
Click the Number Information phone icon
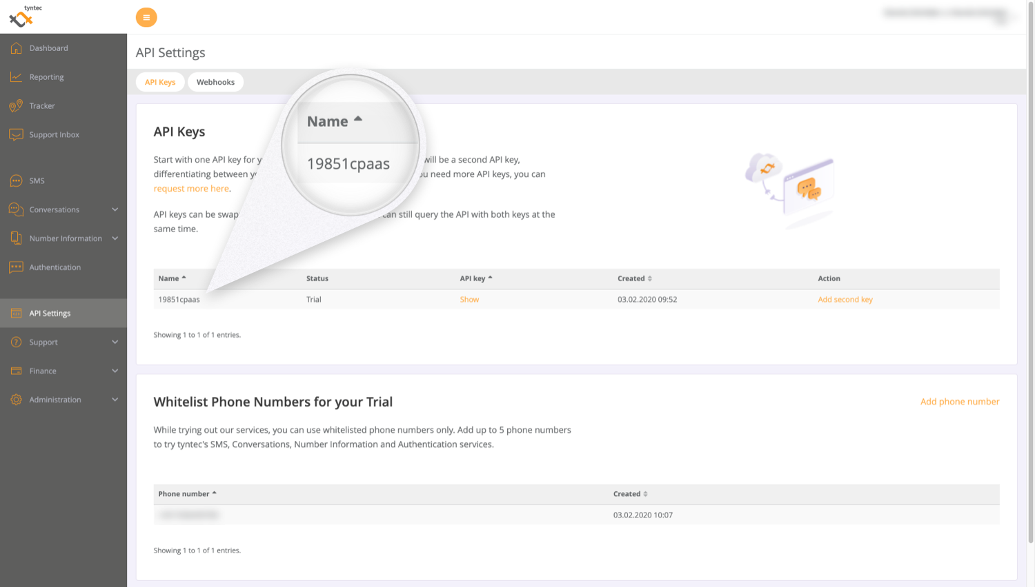tap(16, 238)
